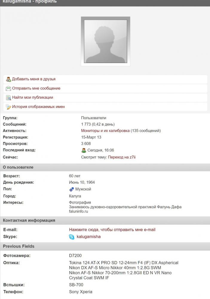
Task: Select the Фотография interest text
Action: pyautogui.click(x=80, y=202)
